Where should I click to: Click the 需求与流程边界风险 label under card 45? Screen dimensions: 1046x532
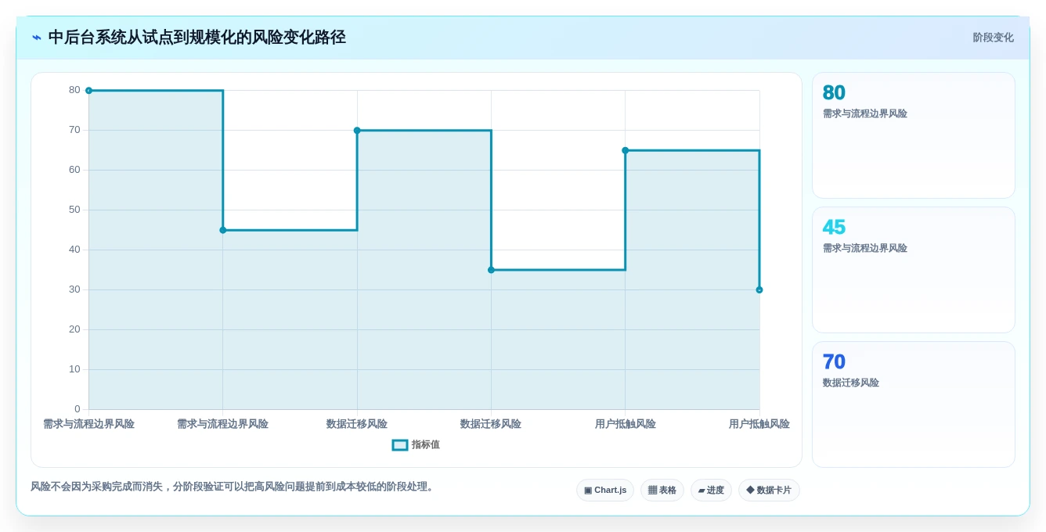865,248
